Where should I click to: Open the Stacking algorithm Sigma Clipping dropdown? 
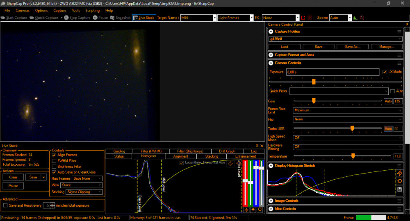point(84,192)
